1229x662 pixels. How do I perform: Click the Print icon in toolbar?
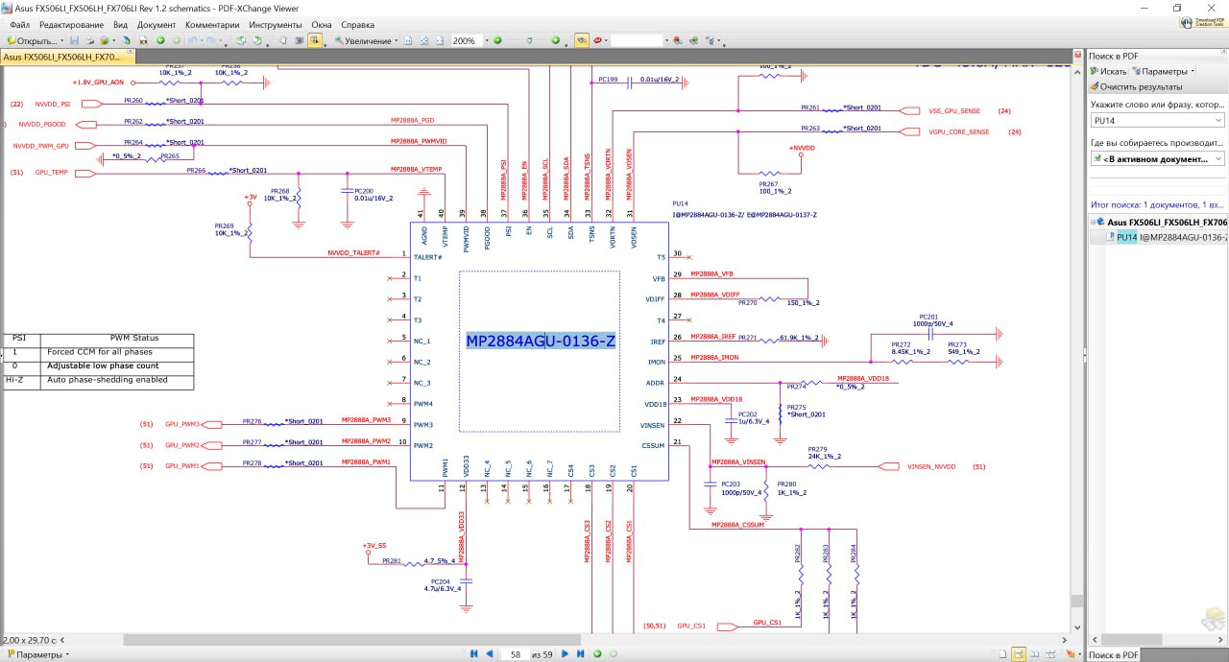pyautogui.click(x=90, y=41)
